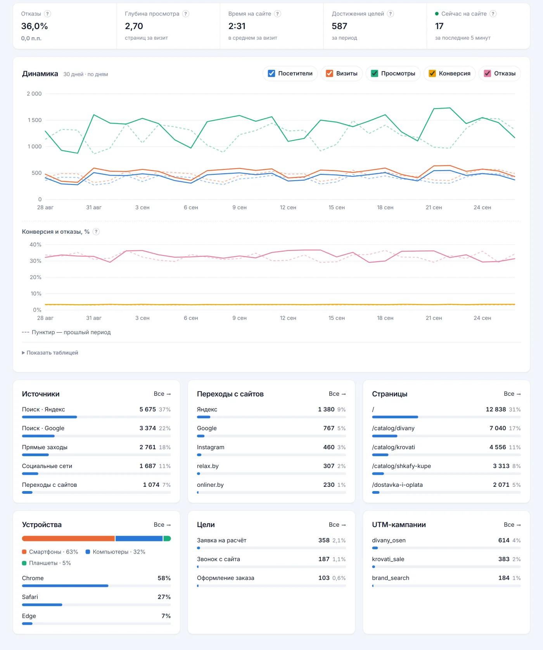Select the Edge browser row
Screen dimensions: 543x650
point(96,619)
